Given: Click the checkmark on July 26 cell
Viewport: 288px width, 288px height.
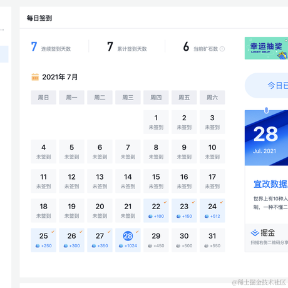Looking at the screenshot, I should pos(81,232).
